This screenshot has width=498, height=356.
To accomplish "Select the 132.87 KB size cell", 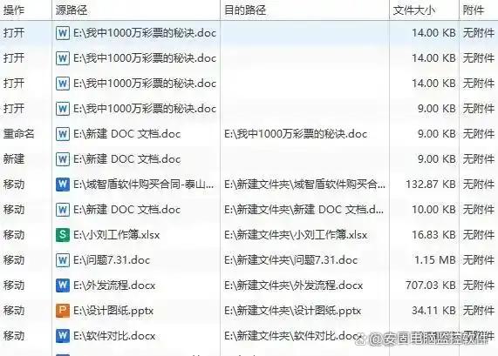I will click(431, 185).
